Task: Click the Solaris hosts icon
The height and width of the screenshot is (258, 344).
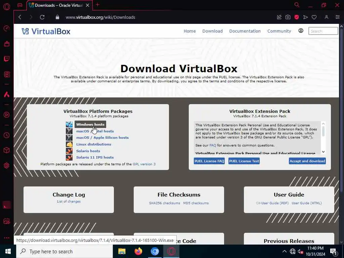Action: 69,151
